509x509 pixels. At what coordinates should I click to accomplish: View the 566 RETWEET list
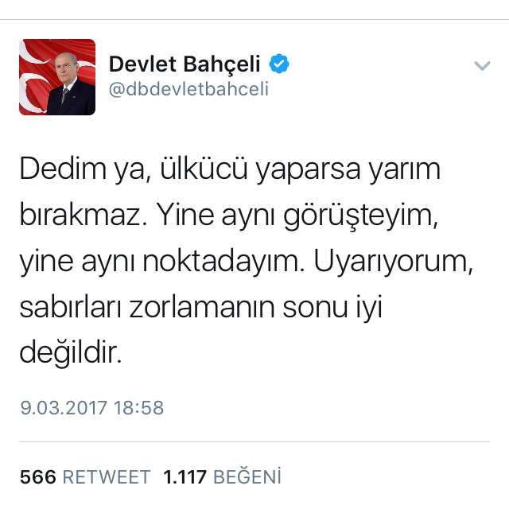pos(85,477)
